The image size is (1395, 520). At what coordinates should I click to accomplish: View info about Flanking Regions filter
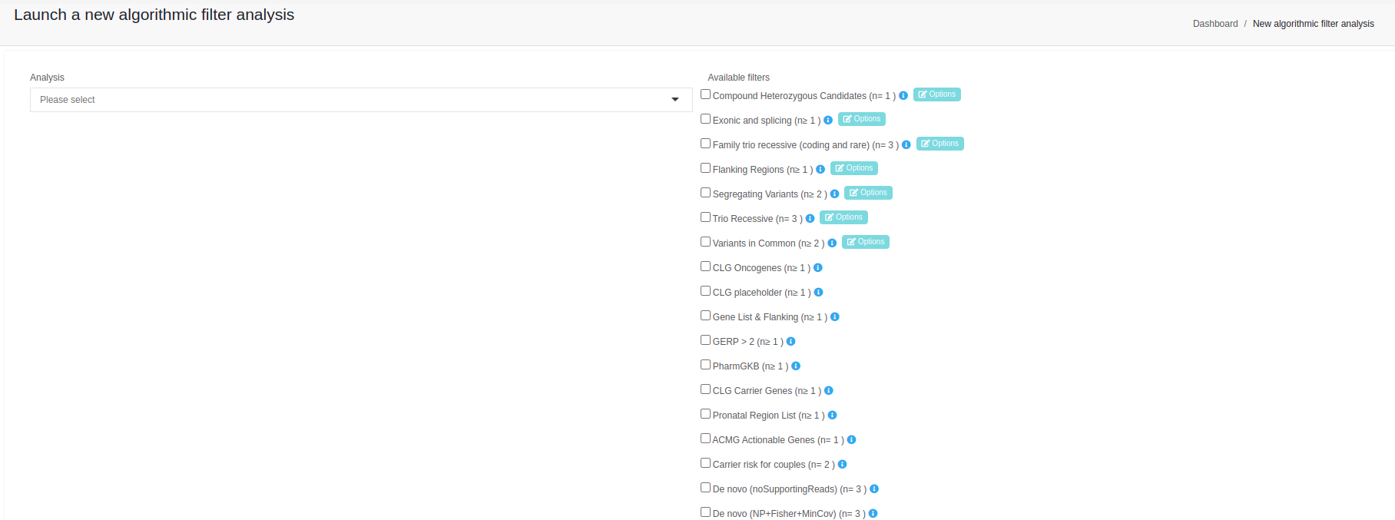pos(820,170)
